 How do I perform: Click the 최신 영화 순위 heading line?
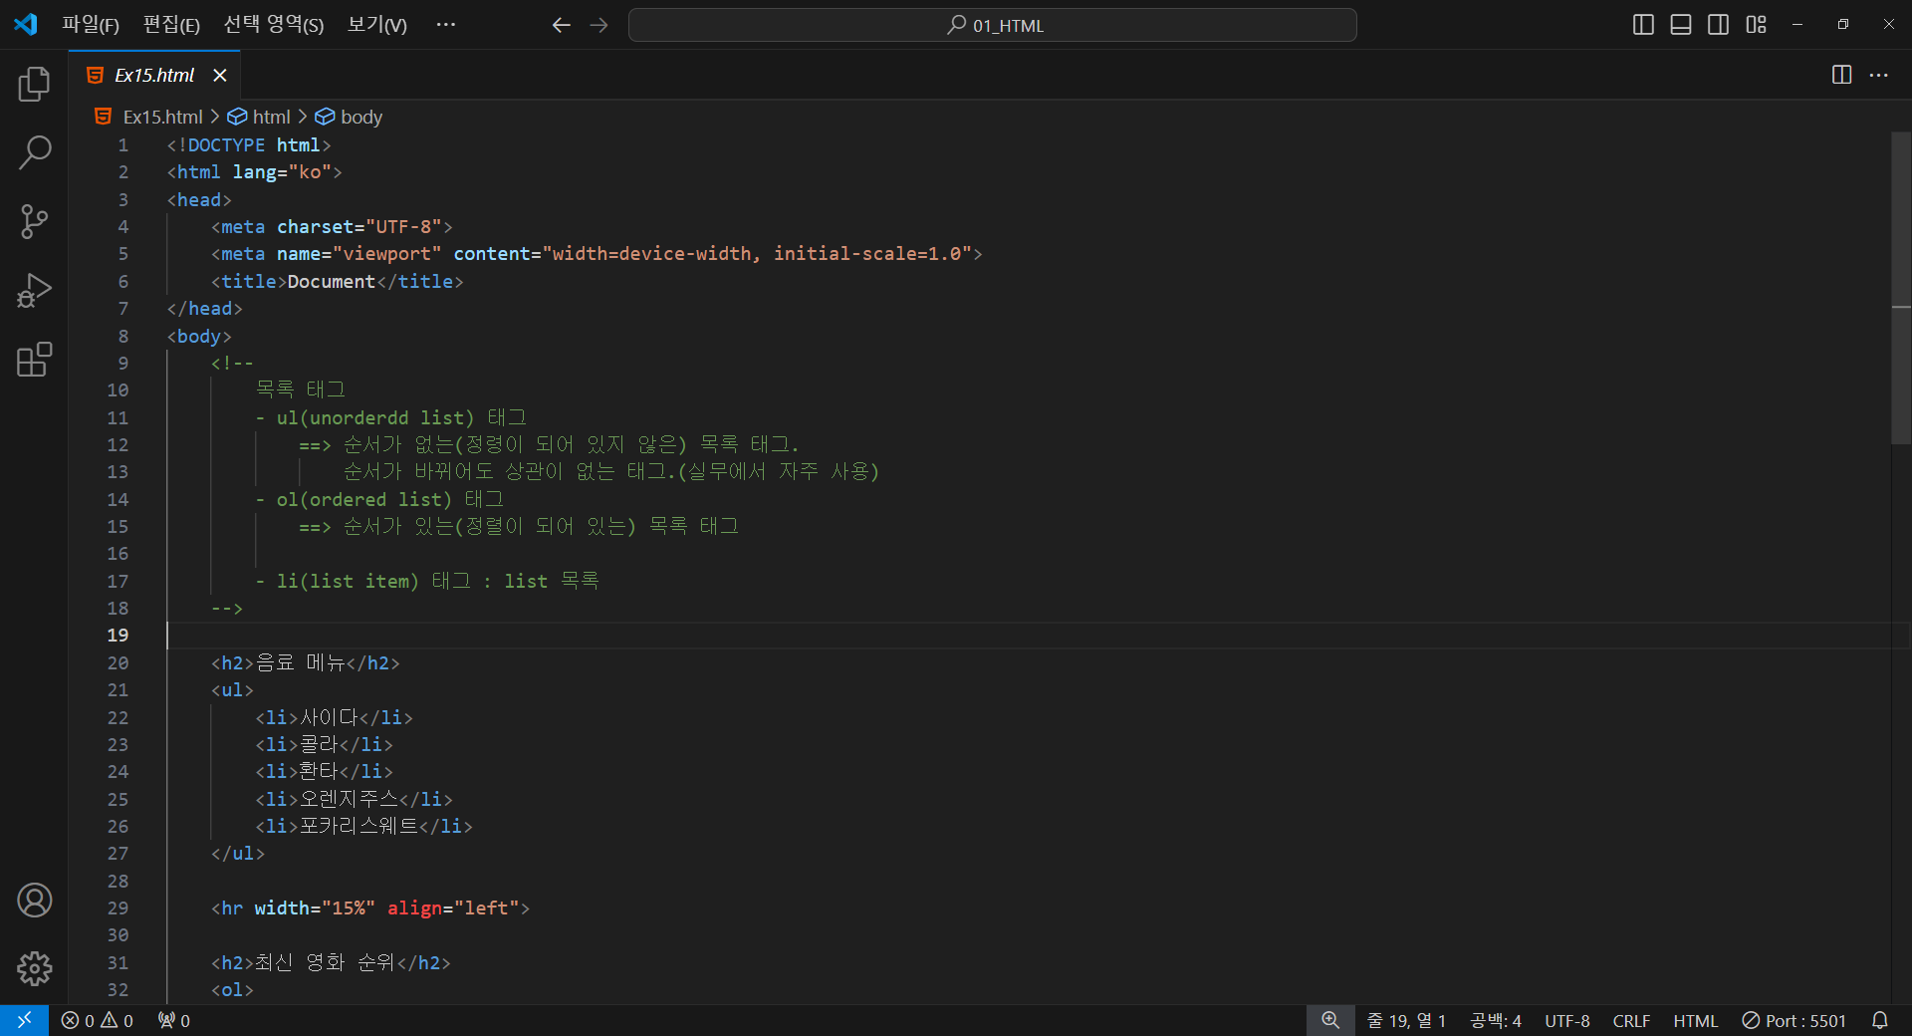point(331,963)
